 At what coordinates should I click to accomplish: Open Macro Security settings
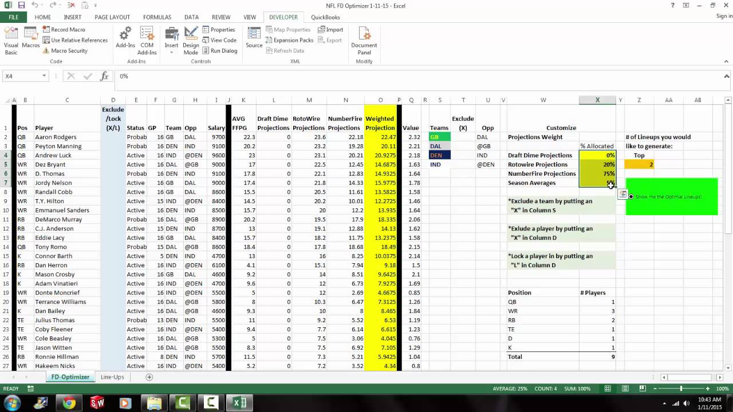pyautogui.click(x=65, y=50)
